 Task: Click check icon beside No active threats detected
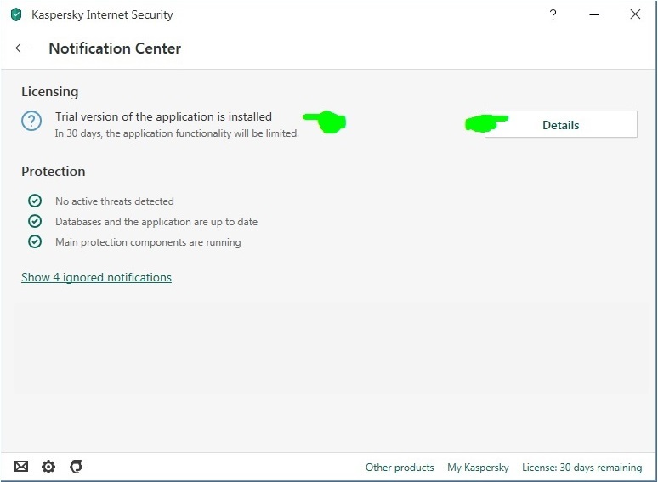tap(35, 201)
